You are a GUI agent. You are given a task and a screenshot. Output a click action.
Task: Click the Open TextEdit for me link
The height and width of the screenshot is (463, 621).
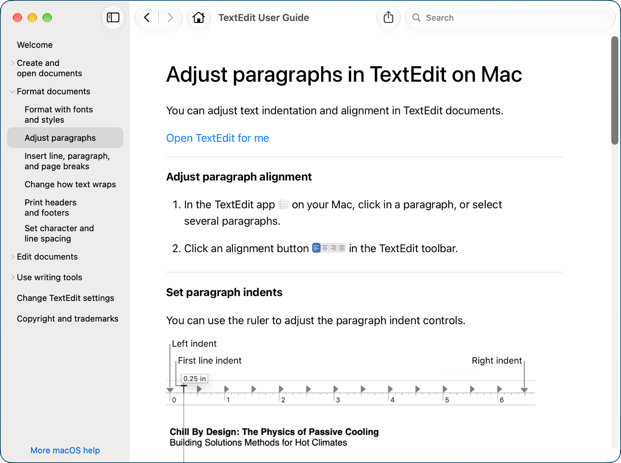click(x=217, y=138)
